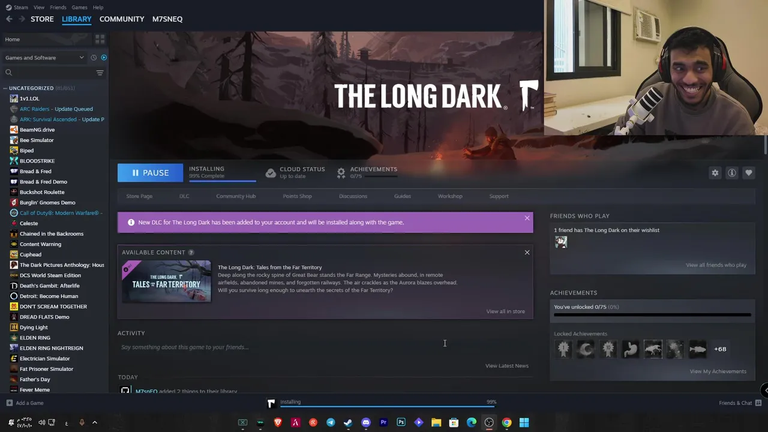Add The Long Dark to favorites heart
The image size is (768, 432).
point(749,173)
